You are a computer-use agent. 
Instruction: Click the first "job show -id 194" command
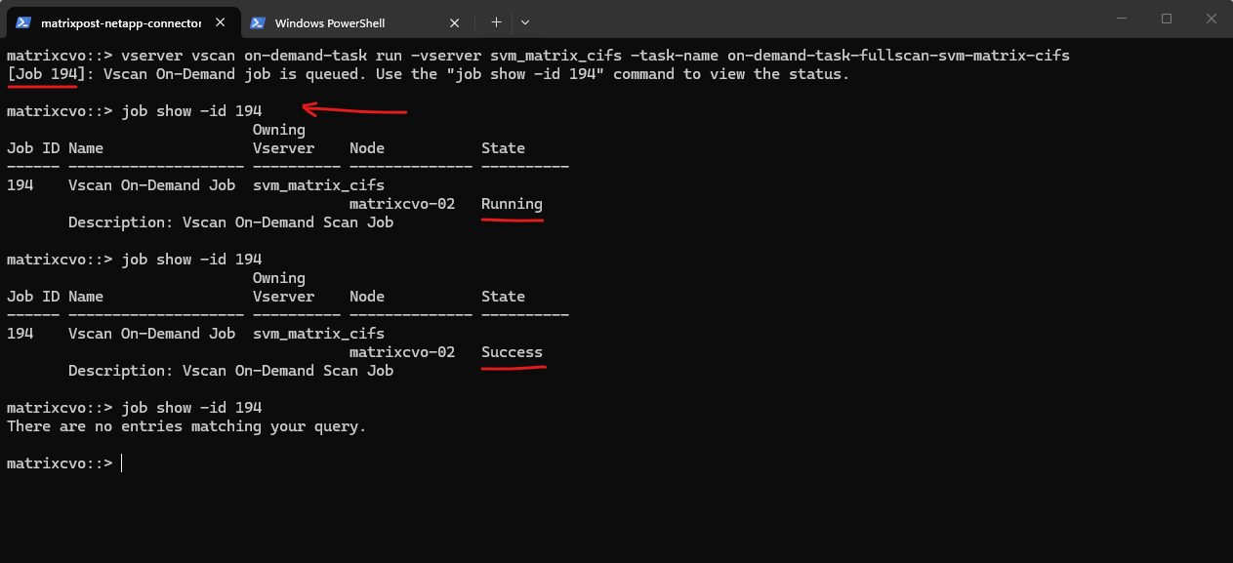point(191,111)
